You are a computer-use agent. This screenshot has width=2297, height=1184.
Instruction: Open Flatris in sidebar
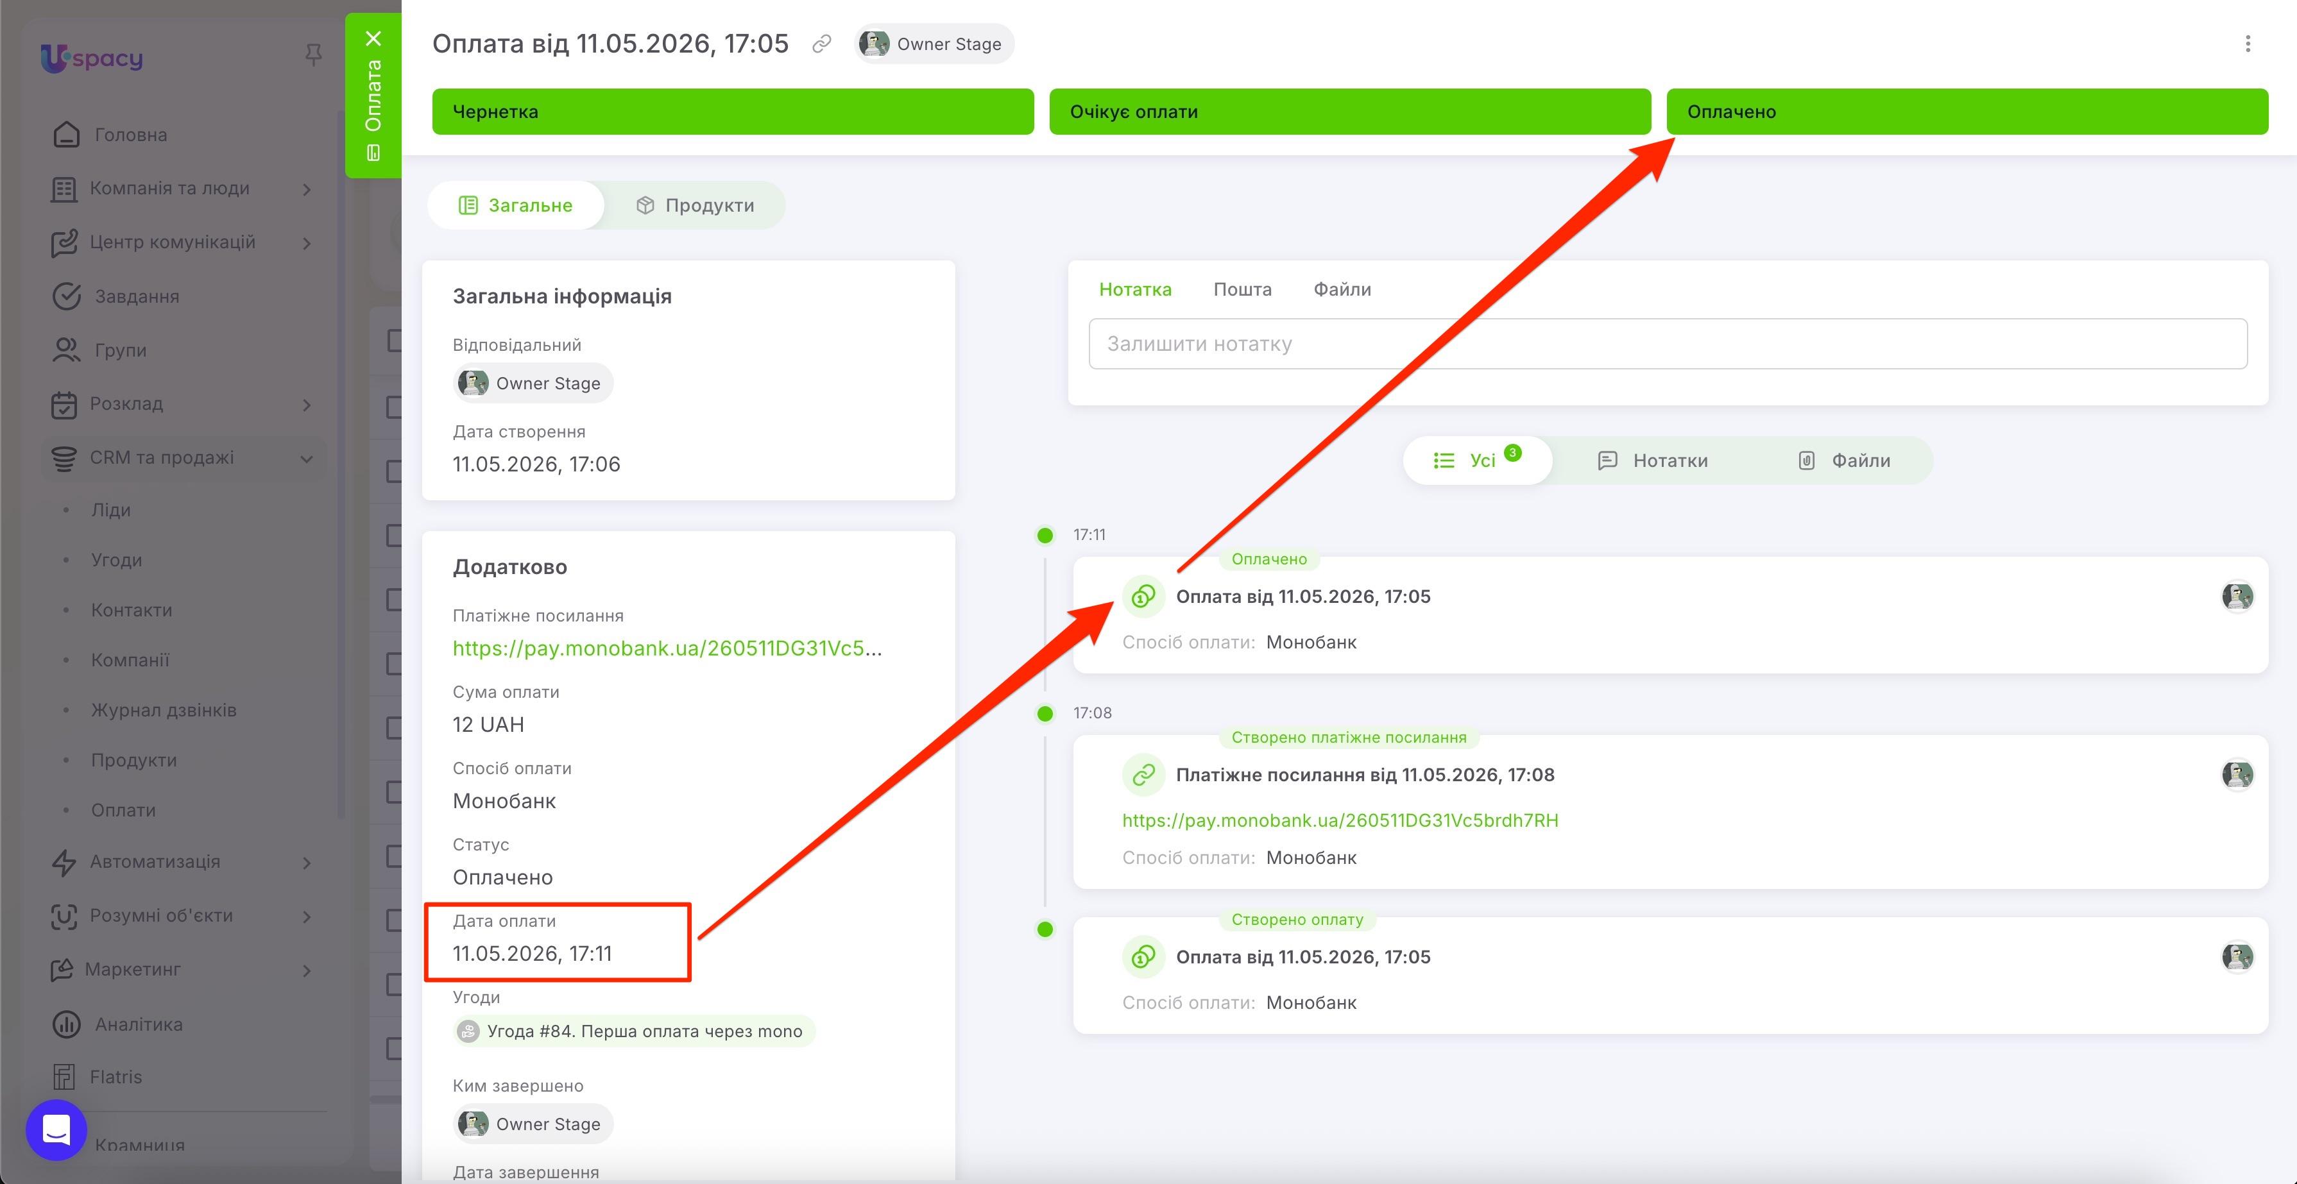click(115, 1076)
